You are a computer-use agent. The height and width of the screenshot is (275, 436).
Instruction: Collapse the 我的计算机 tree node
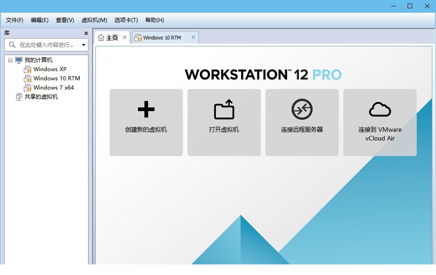tap(10, 60)
